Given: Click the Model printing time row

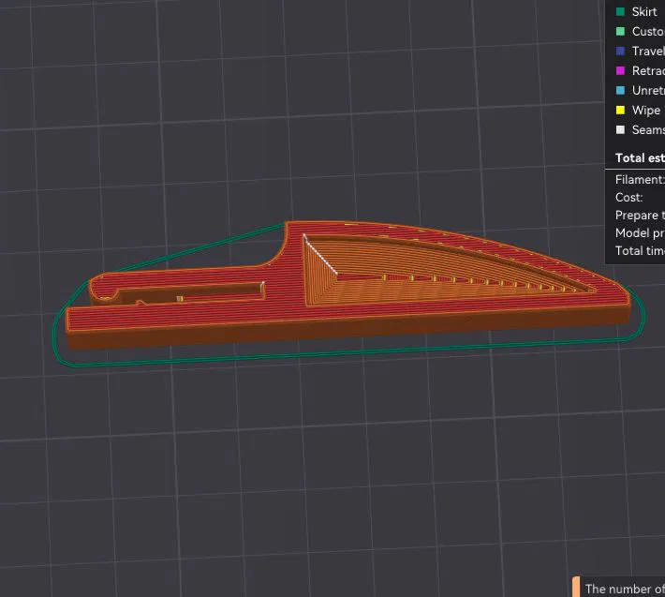Looking at the screenshot, I should click(x=640, y=233).
